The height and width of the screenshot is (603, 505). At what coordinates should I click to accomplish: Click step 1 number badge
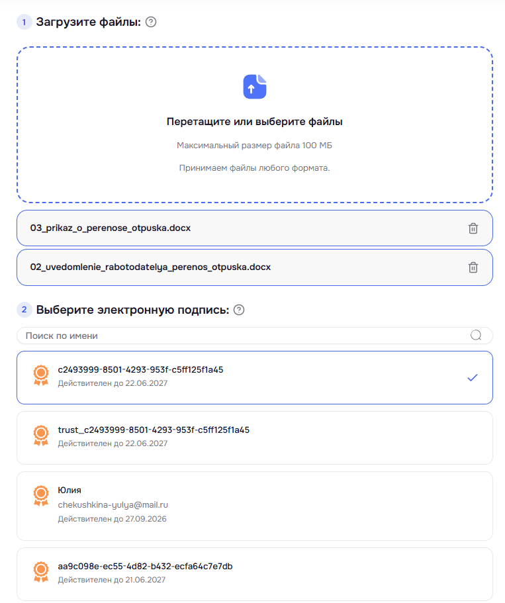(24, 22)
